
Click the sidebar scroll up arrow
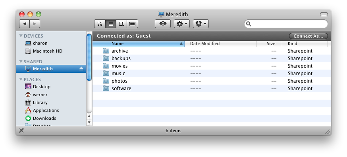(89, 116)
